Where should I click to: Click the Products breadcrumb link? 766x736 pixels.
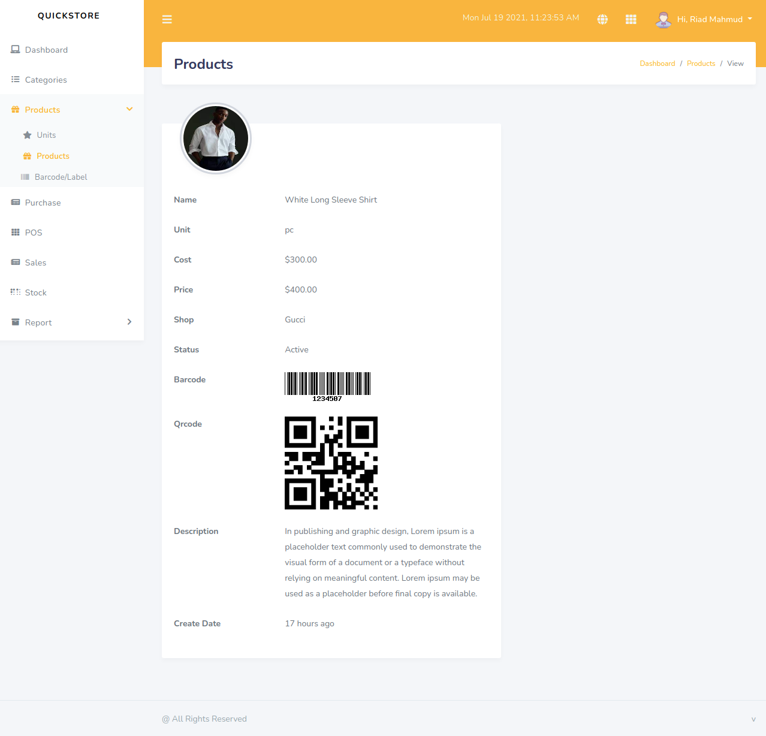click(x=701, y=64)
